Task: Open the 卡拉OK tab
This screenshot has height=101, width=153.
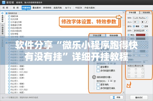Action: coord(78,8)
